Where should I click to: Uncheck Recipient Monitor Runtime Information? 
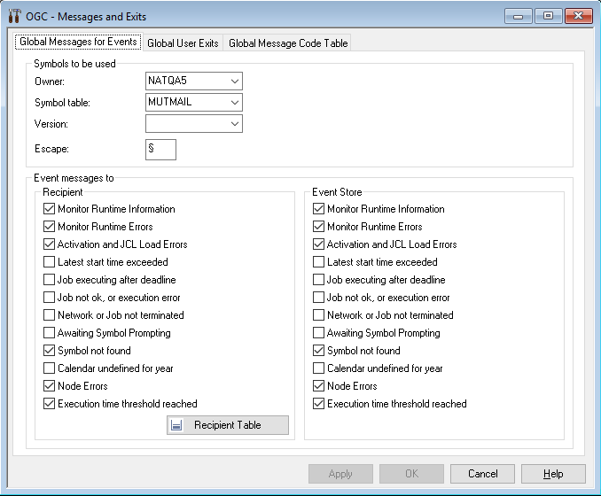pos(50,209)
